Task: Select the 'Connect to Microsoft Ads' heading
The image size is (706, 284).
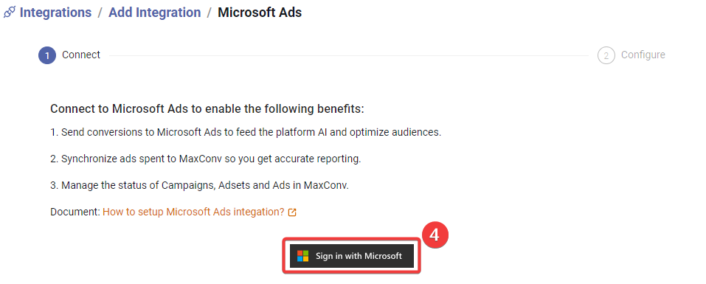Action: tap(207, 109)
